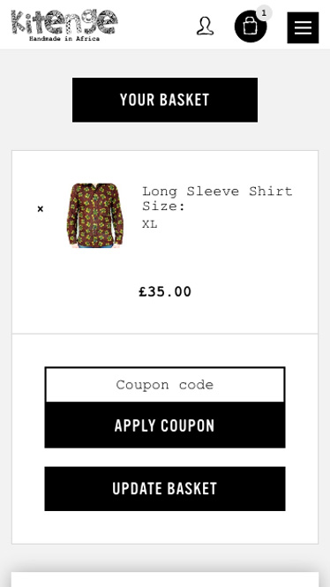Open the hamburger menu
Image resolution: width=330 pixels, height=587 pixels.
[x=303, y=27]
